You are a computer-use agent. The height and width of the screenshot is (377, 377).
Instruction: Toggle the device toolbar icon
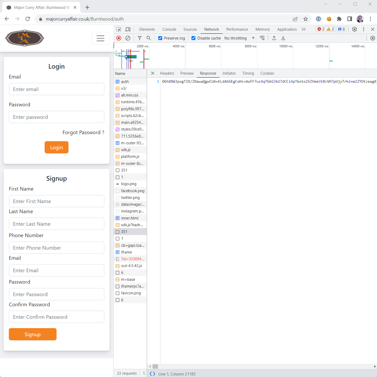pyautogui.click(x=128, y=29)
